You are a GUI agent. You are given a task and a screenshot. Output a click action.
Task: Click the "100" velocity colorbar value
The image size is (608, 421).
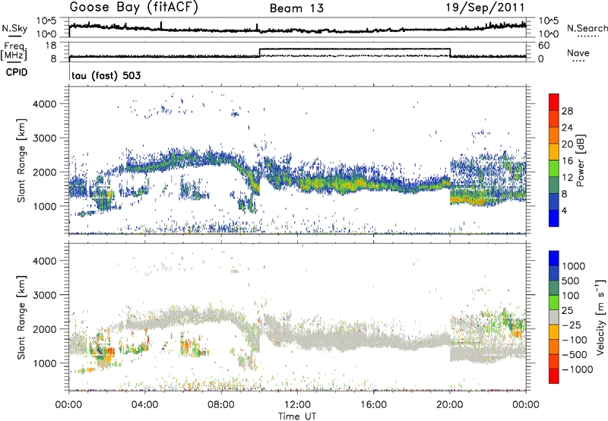pyautogui.click(x=572, y=296)
